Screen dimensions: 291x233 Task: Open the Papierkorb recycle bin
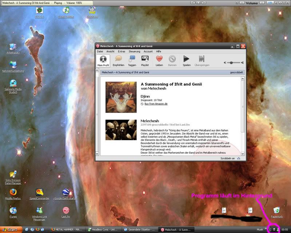coord(276,212)
